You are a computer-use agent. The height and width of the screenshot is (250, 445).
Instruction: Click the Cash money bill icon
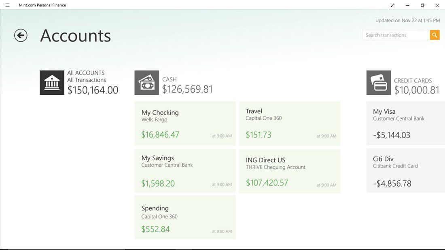(146, 82)
